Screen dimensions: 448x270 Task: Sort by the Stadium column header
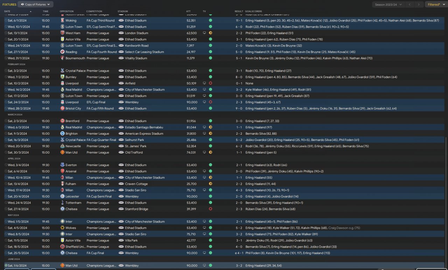[123, 12]
